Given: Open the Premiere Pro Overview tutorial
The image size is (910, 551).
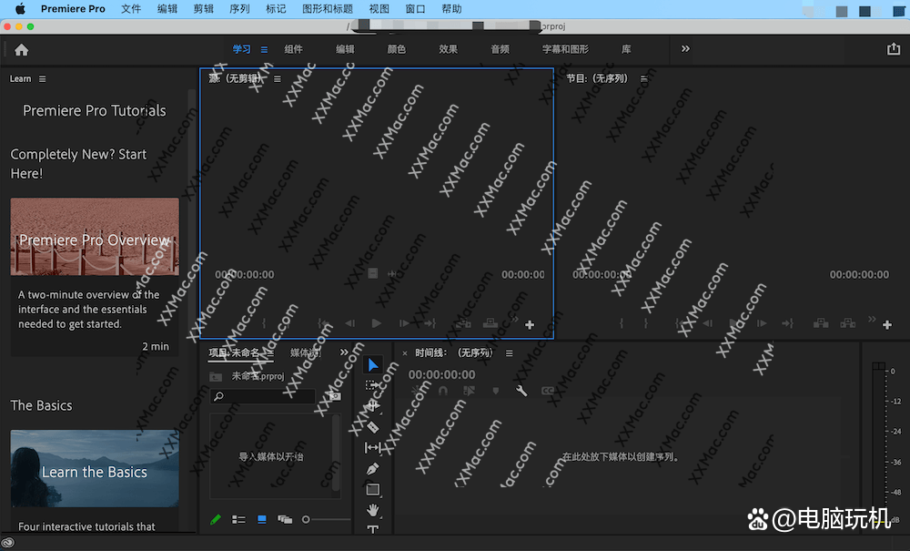Looking at the screenshot, I should point(95,237).
